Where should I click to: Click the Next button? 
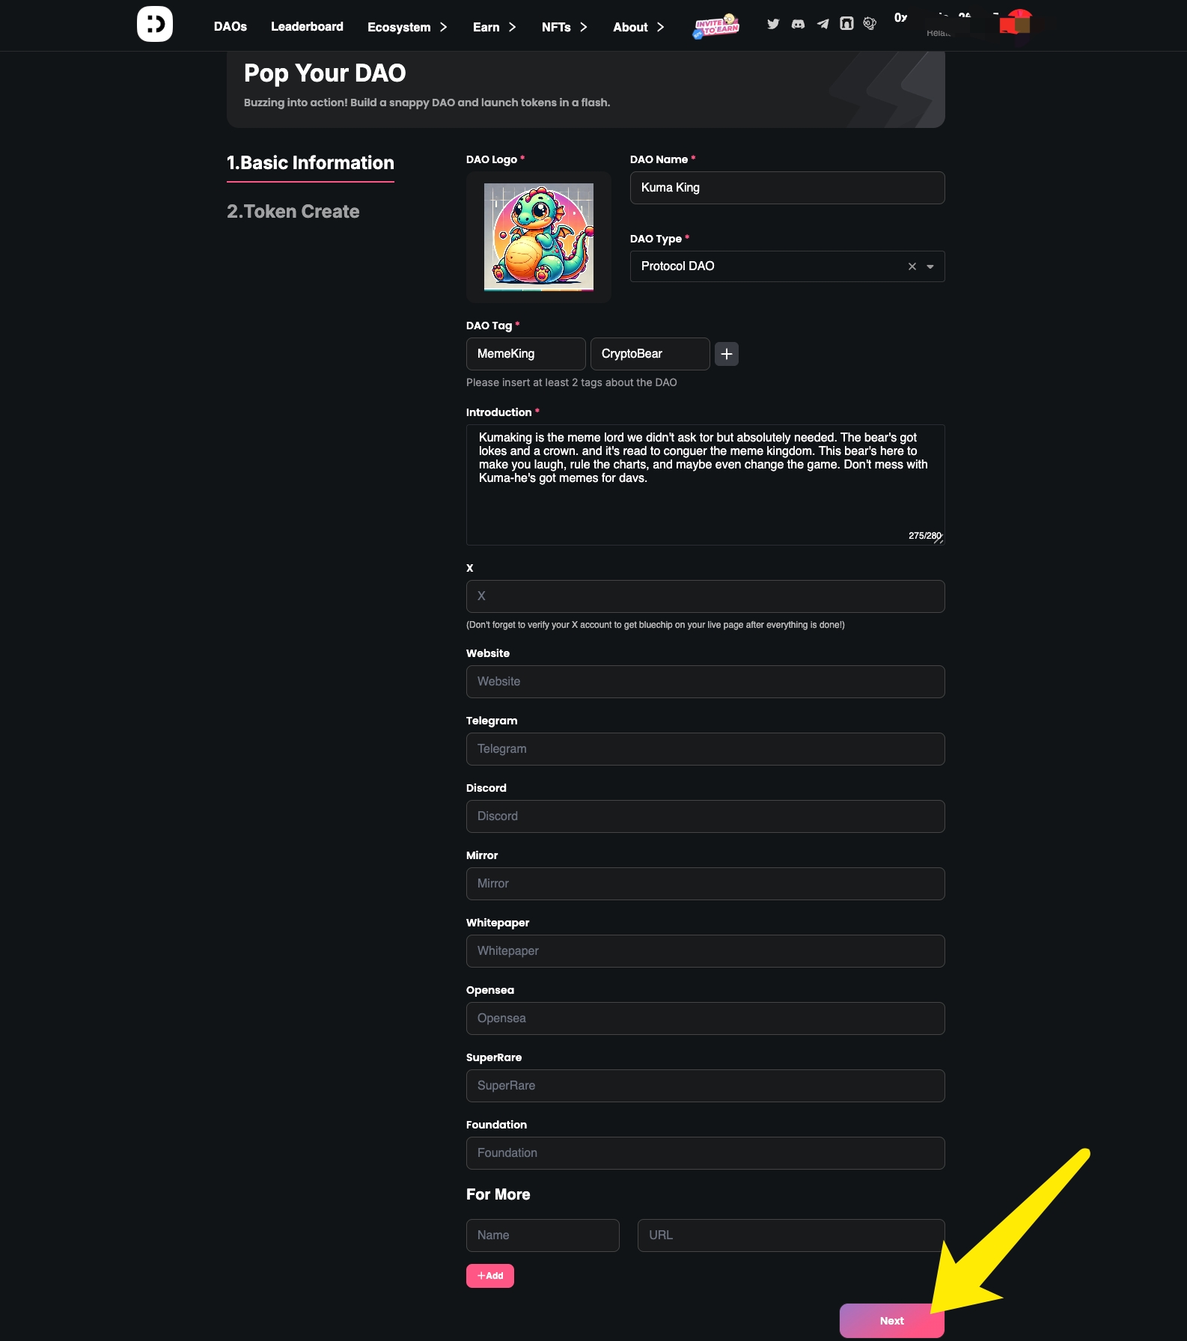point(892,1321)
